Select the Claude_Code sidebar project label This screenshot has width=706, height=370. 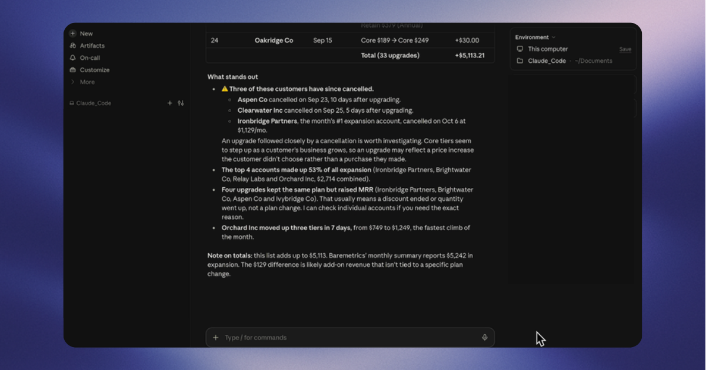[94, 103]
